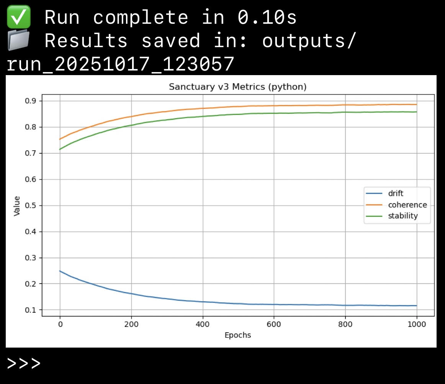The width and height of the screenshot is (445, 384).
Task: Toggle the stability entry in the legend
Action: click(x=402, y=216)
